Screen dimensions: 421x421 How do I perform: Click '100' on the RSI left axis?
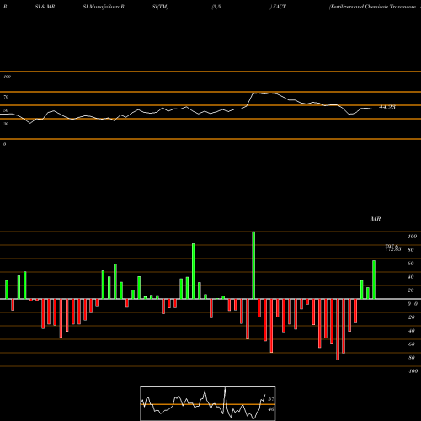7,77
